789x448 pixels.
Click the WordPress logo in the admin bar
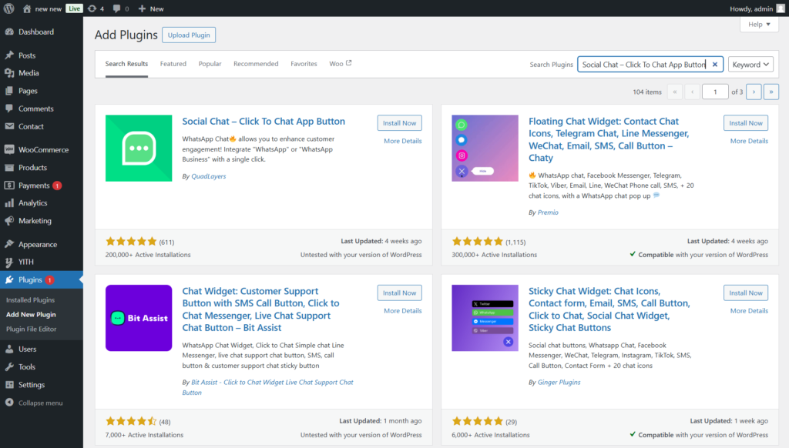(x=9, y=8)
